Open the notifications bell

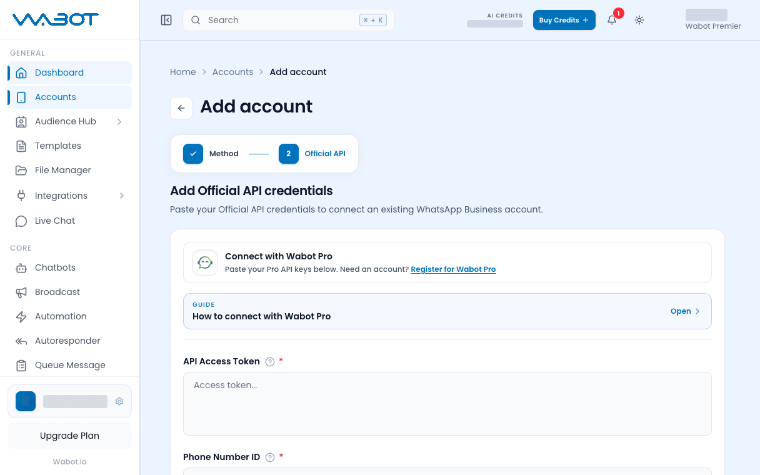coord(612,20)
